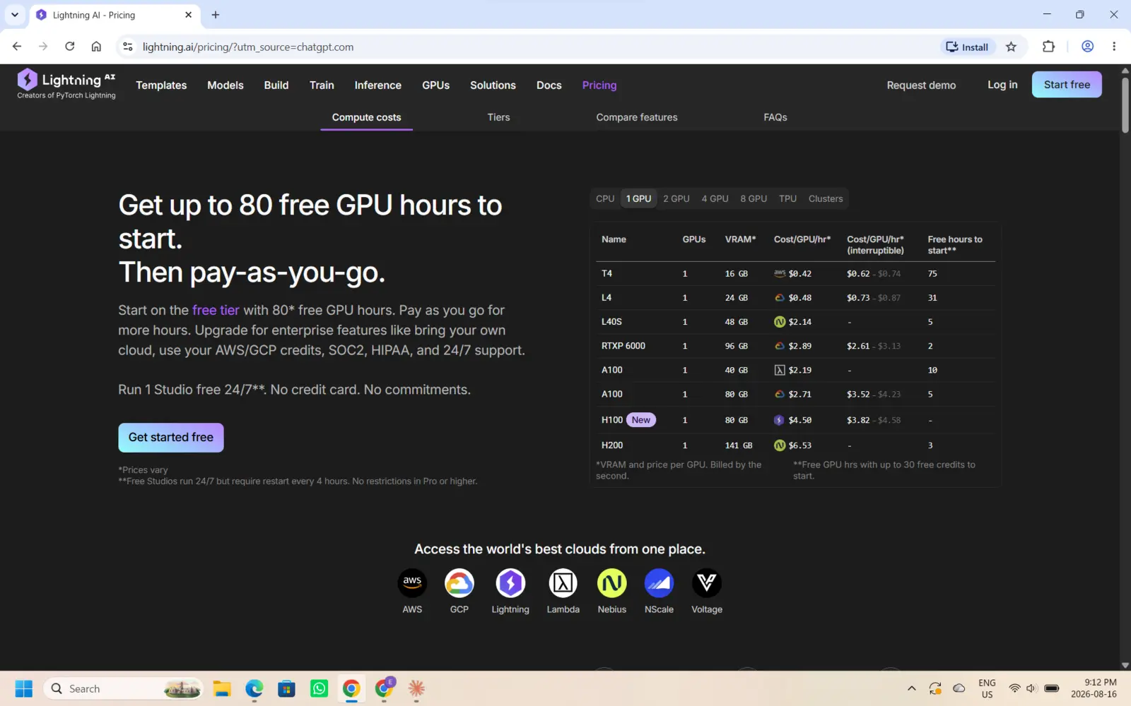Open the Claude app on the taskbar

pyautogui.click(x=416, y=688)
